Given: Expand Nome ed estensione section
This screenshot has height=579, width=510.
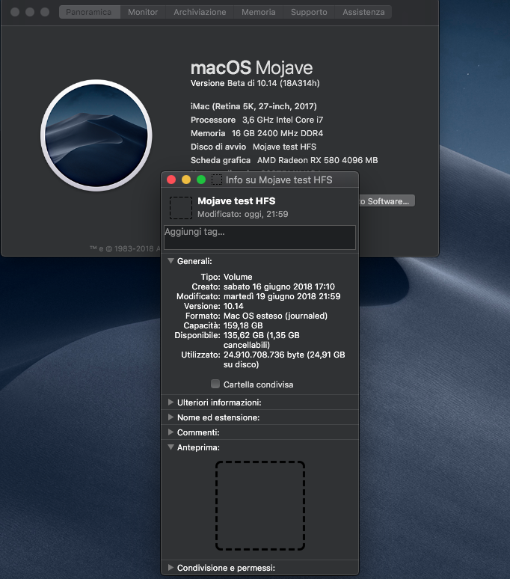Looking at the screenshot, I should point(170,417).
